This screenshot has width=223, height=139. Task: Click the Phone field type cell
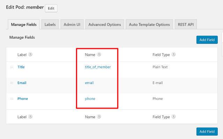[157, 99]
